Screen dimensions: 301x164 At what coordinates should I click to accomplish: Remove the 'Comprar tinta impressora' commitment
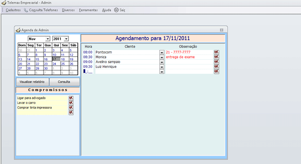click(71, 108)
